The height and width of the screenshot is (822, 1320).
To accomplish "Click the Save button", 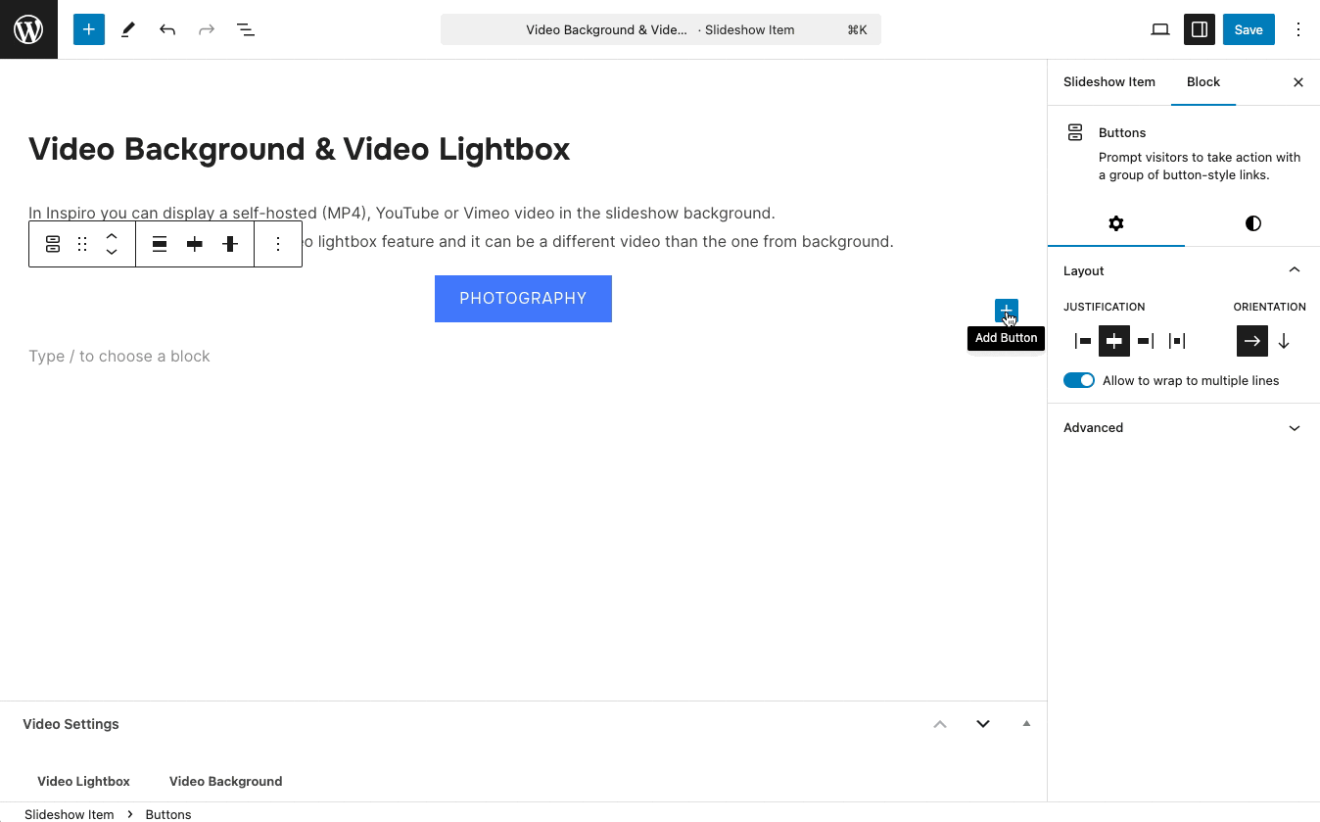I will (1248, 29).
